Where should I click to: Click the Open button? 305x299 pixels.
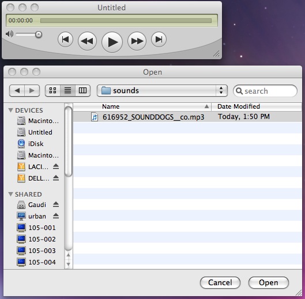(x=269, y=282)
